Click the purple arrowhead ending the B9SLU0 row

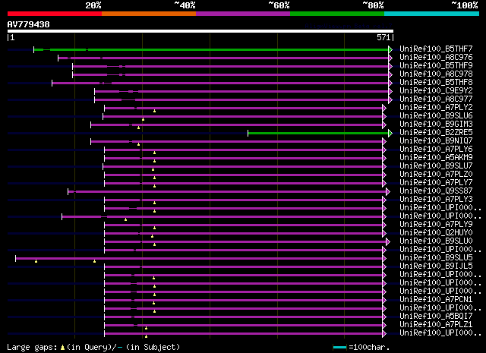coord(388,241)
